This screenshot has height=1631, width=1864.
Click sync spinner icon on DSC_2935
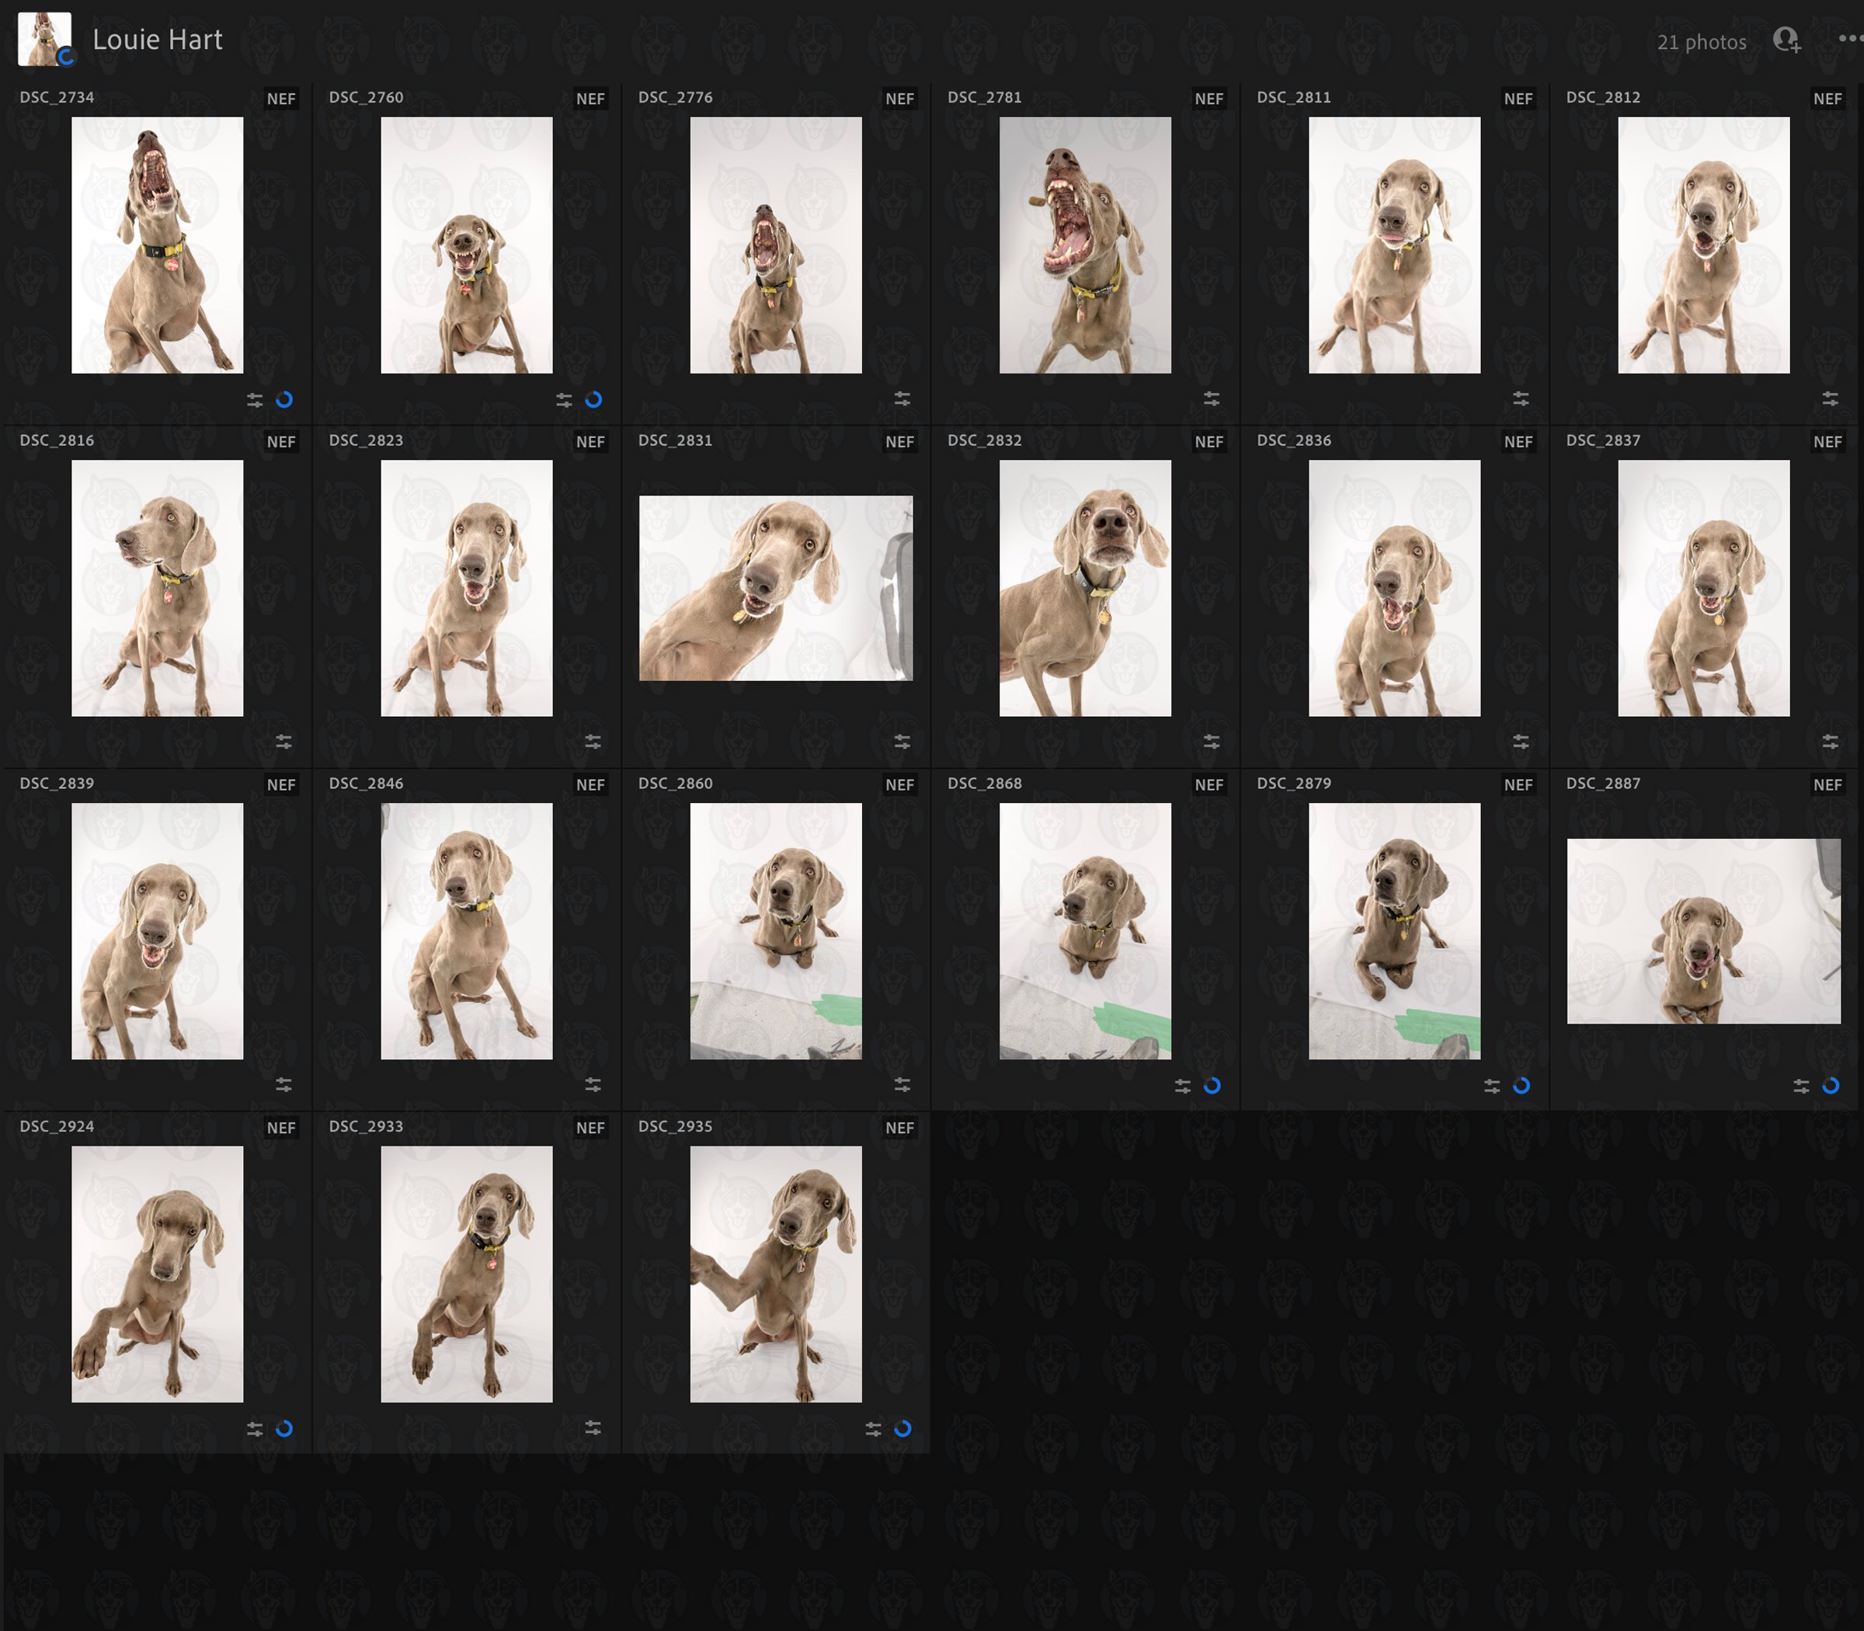coord(902,1428)
